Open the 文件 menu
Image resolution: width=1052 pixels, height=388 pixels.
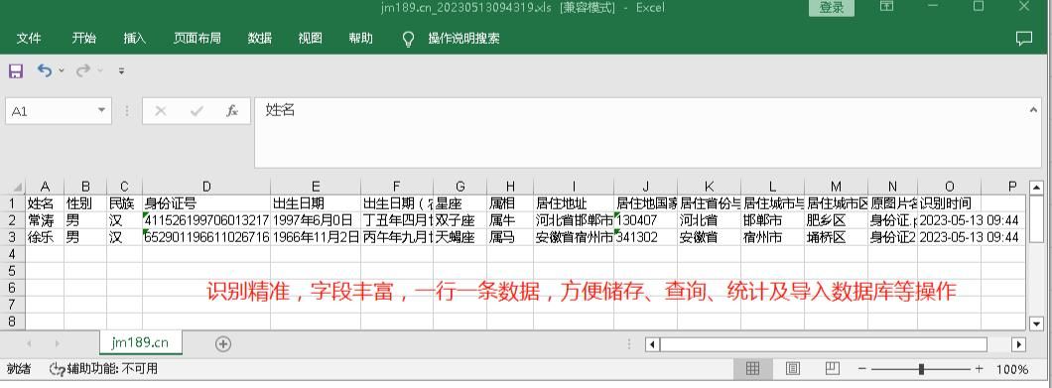[29, 39]
